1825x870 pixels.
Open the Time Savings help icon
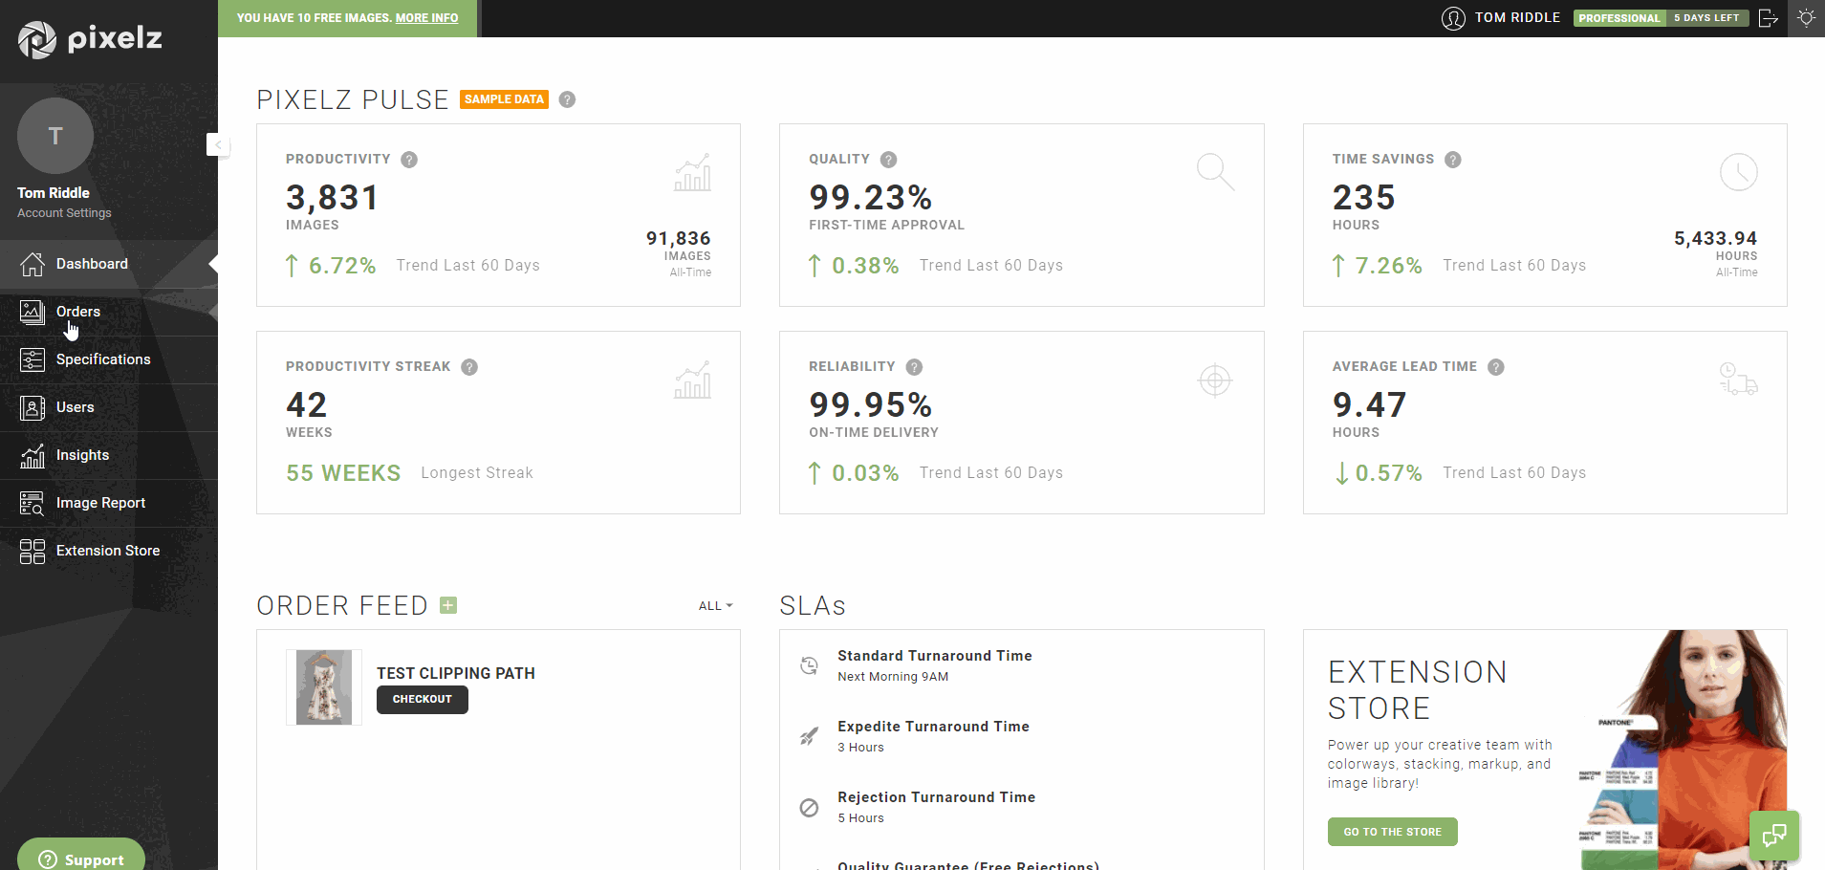(1453, 160)
